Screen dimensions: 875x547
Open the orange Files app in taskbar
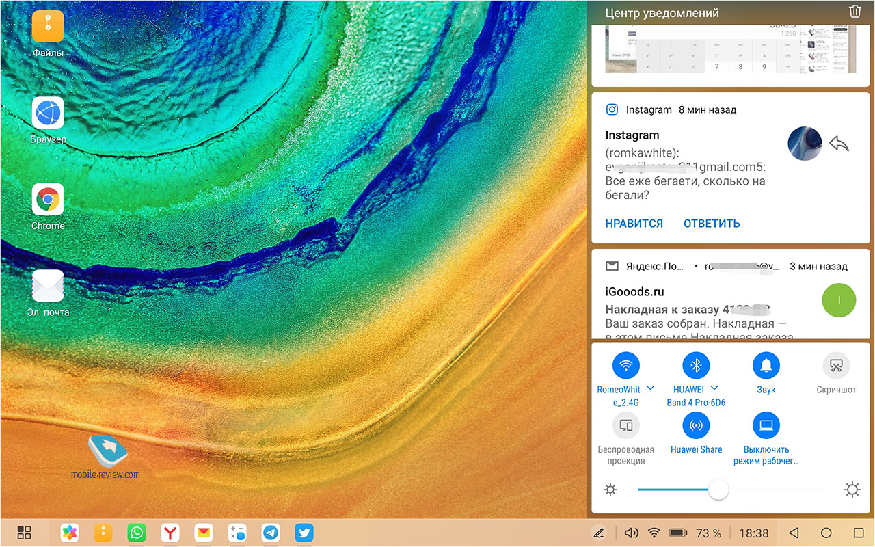coord(103,533)
